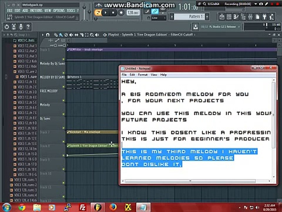282x212 pixels.
Task: Open the FL Studio FILE menu
Action: (10, 11)
